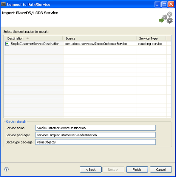Select the com.adobe.services.SimpleCustomerService source cell
This screenshot has width=176, height=177.
coord(96,44)
